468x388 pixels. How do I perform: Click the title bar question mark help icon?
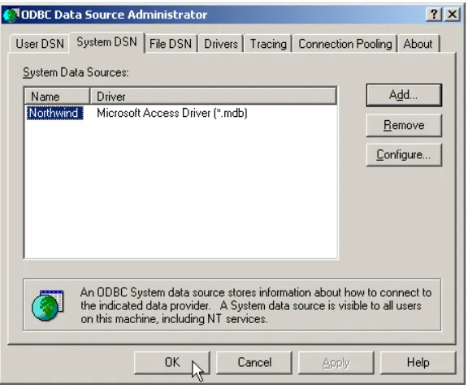(434, 14)
